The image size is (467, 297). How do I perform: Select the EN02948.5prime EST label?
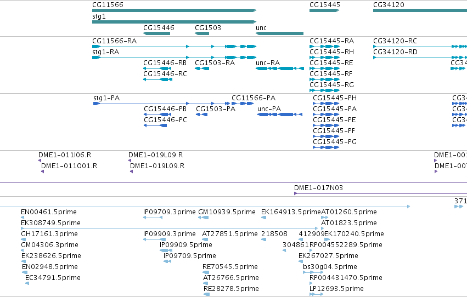click(50, 267)
